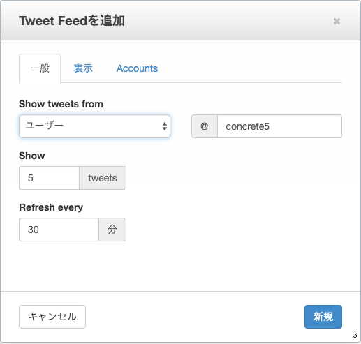Viewport: 361px width, 344px height.
Task: Click the 新規 button
Action: click(323, 317)
